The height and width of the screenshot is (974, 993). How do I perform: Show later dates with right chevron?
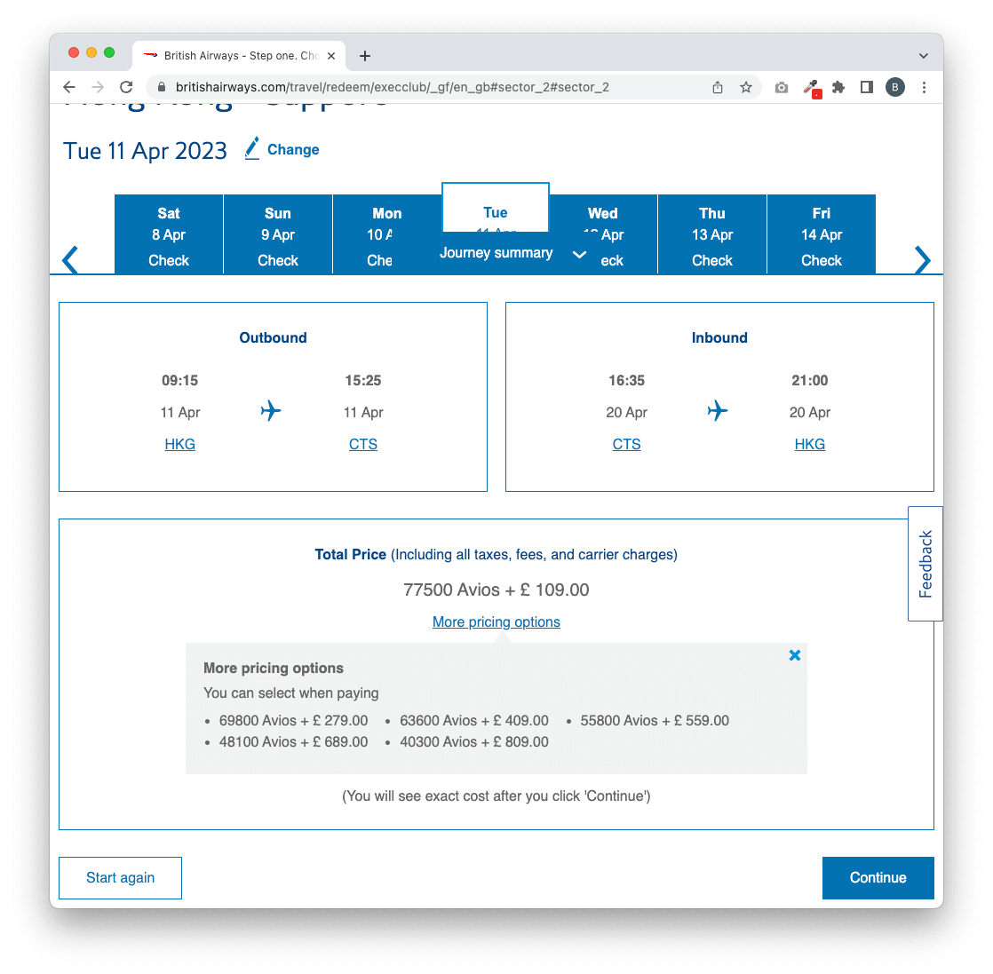(923, 259)
